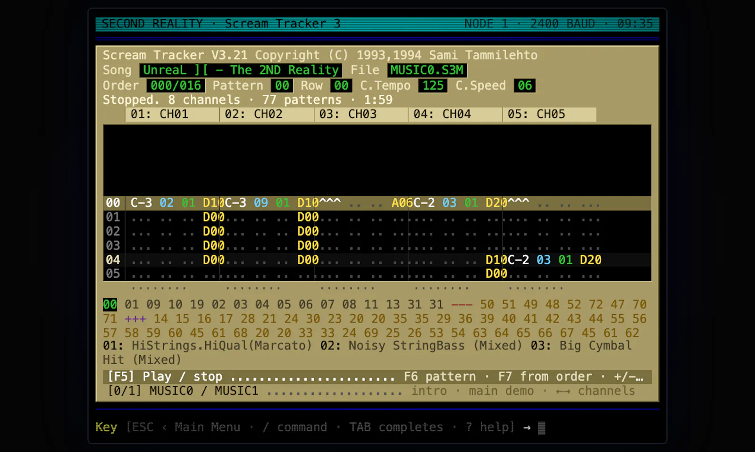The width and height of the screenshot is (755, 452).
Task: Click the intro label
Action: (429, 391)
